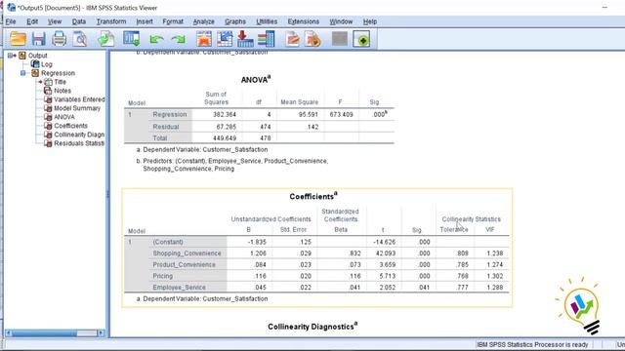
Task: Click the Log icon in the outline tree
Action: (35, 64)
